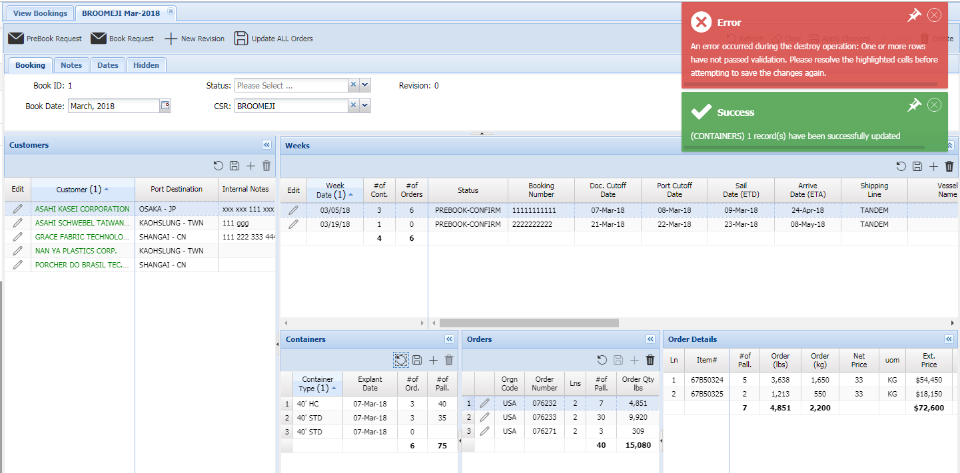Image resolution: width=960 pixels, height=473 pixels.
Task: Close the Error notification
Action: click(x=934, y=15)
